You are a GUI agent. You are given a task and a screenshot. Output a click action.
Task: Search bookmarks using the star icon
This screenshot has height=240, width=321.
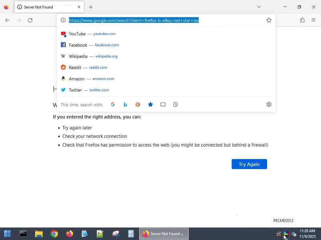150,104
